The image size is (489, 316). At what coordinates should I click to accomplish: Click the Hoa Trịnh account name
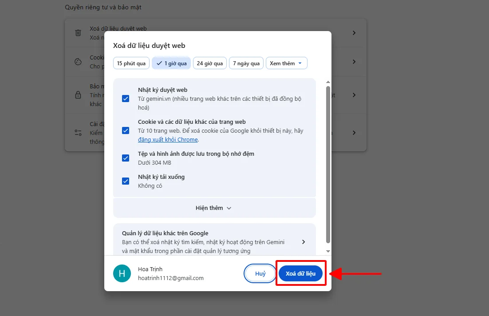(150, 269)
